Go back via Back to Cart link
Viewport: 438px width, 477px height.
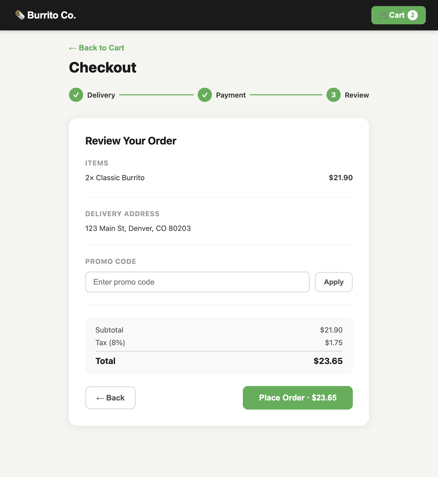pos(97,48)
